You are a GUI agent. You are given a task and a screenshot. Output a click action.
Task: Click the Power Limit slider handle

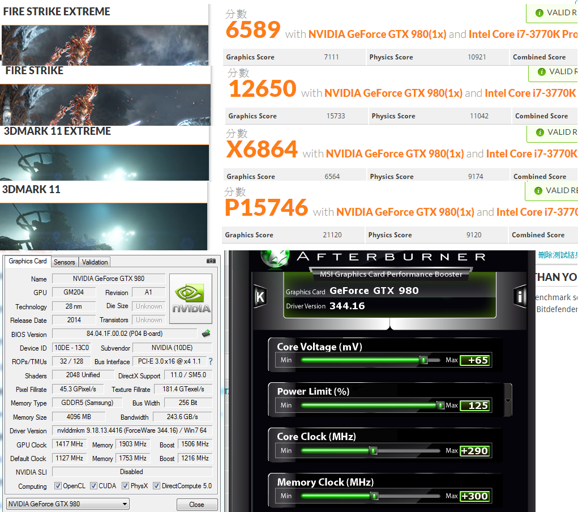[x=440, y=406]
